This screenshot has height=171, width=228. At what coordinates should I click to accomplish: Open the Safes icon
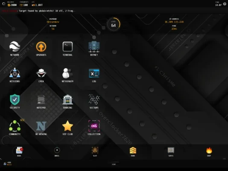[171, 150]
